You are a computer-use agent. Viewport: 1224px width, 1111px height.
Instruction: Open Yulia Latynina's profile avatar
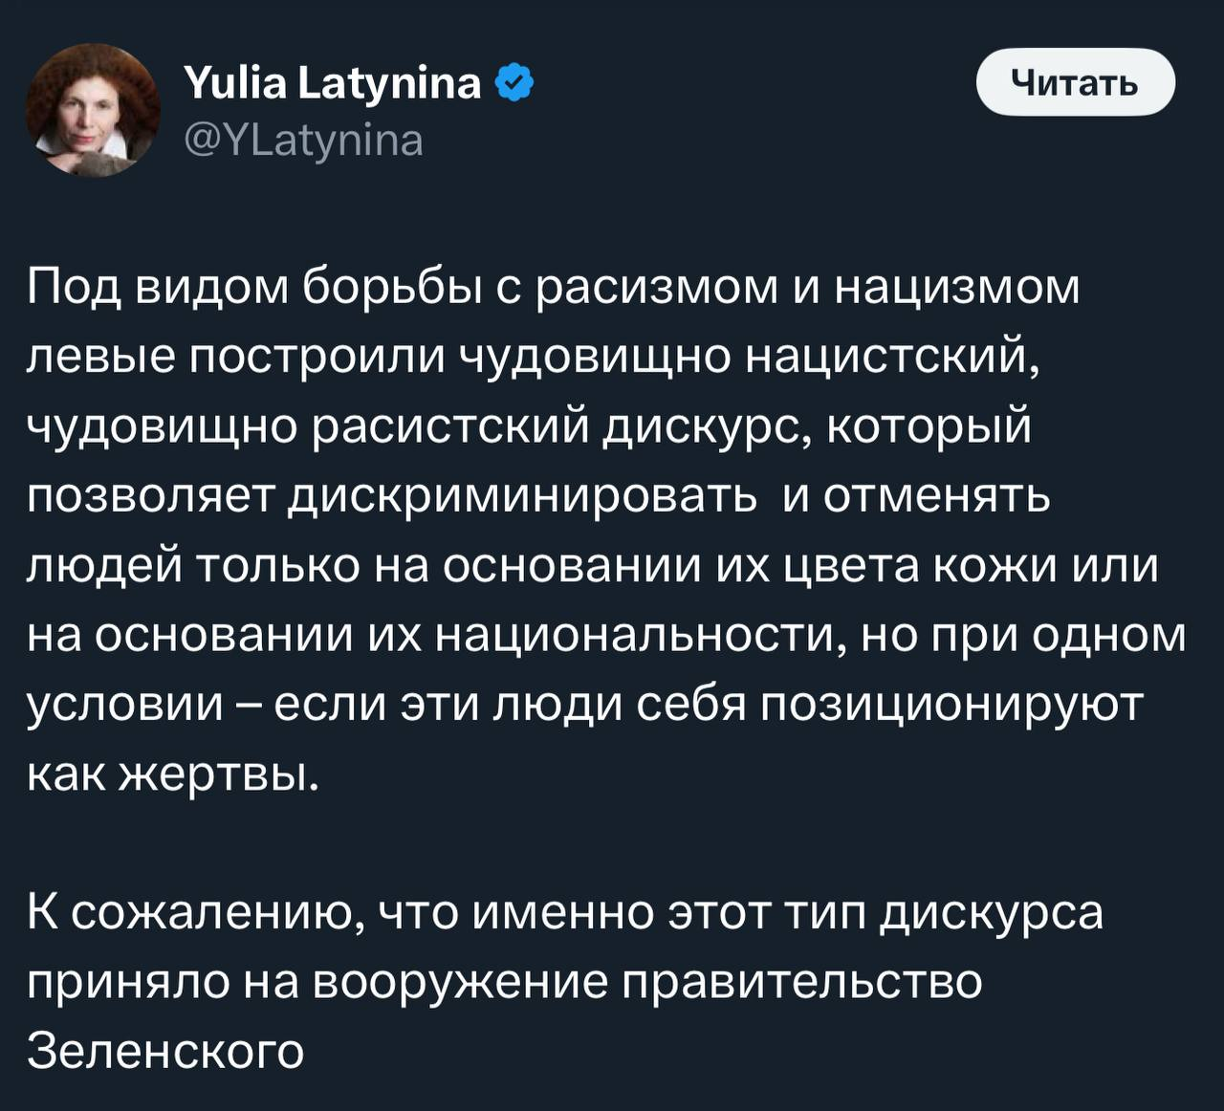pos(93,110)
